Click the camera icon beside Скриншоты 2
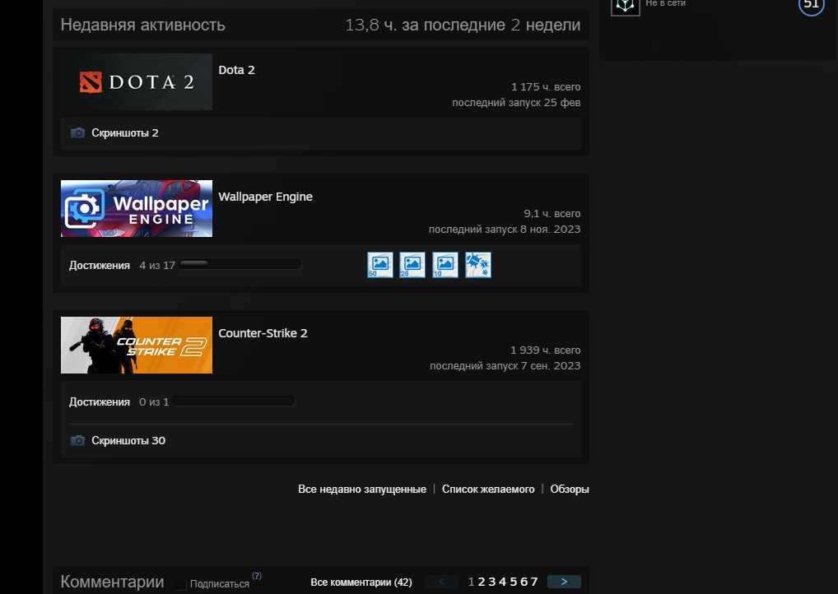The height and width of the screenshot is (594, 838). coord(77,133)
